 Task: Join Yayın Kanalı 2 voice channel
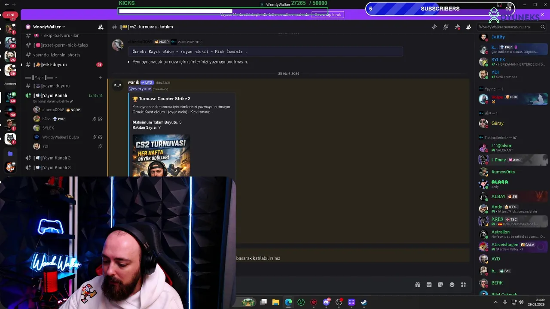pyautogui.click(x=64, y=158)
